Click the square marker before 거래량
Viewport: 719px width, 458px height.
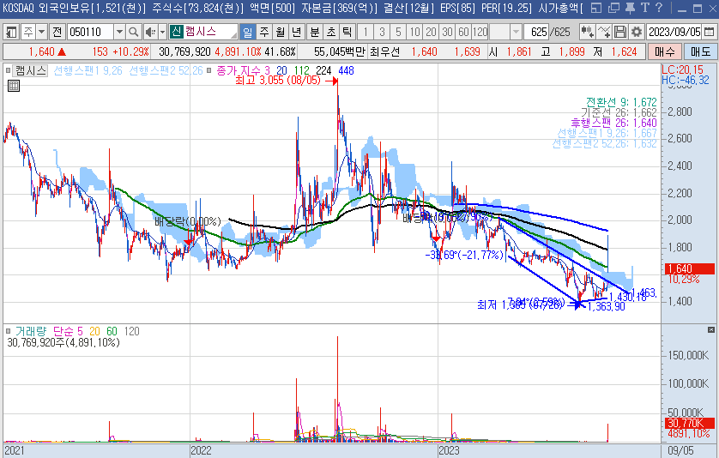(8, 331)
